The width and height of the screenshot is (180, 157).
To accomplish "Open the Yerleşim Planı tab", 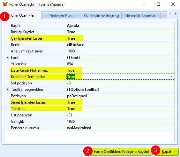I will [x=62, y=16].
